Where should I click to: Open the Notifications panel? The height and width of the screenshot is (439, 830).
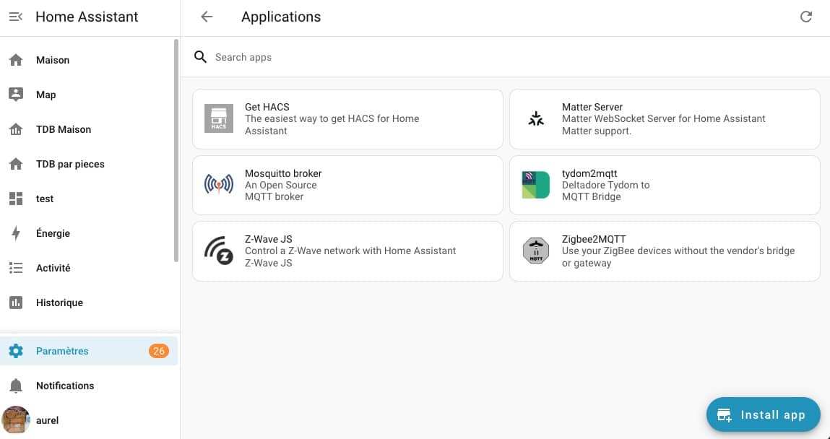[65, 386]
